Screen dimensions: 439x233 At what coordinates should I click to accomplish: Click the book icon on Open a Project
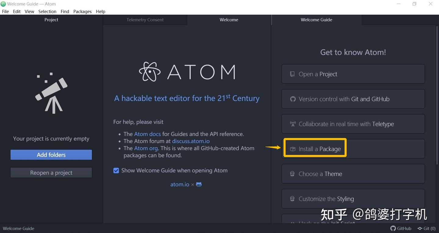292,74
